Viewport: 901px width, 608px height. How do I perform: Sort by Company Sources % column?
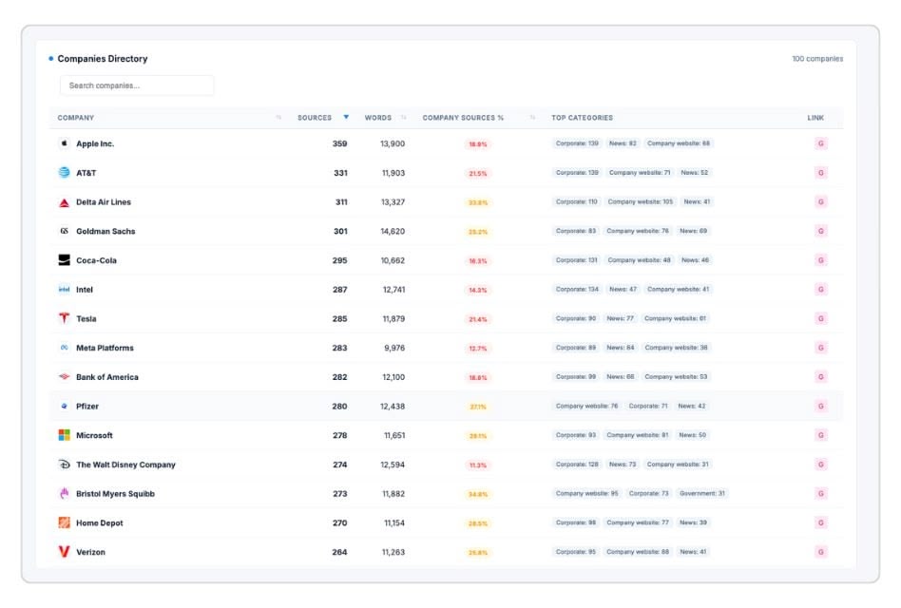point(463,118)
